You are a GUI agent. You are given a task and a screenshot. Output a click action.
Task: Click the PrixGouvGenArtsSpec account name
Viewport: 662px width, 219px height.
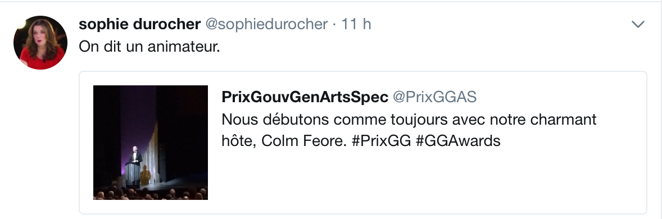(x=305, y=98)
